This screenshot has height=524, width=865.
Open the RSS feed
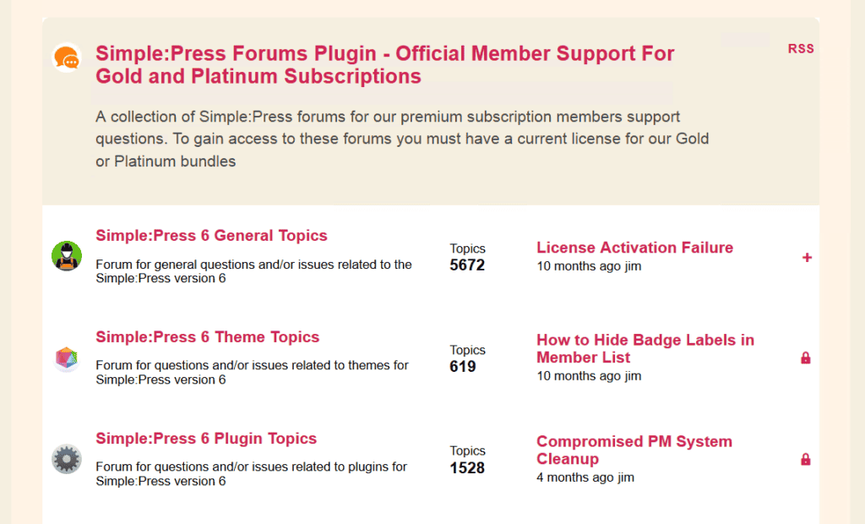tap(800, 48)
